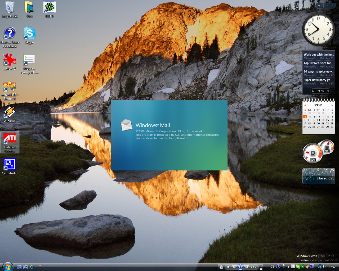This screenshot has width=339, height=271.
Task: Select the Program Compatibility shortcut
Action: [29, 64]
